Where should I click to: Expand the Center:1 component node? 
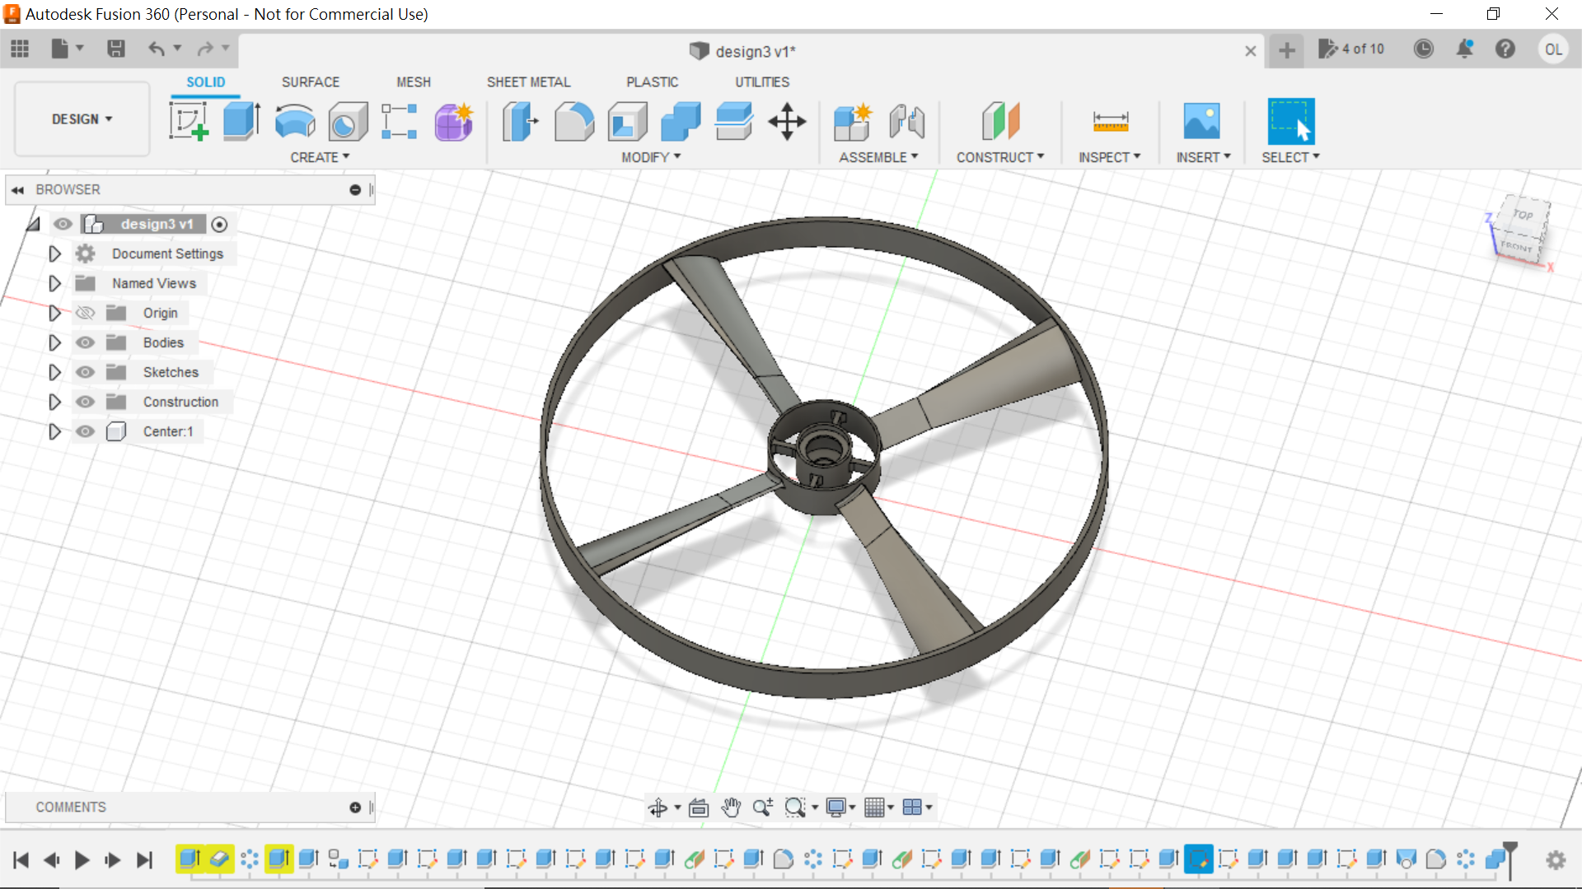(x=54, y=431)
